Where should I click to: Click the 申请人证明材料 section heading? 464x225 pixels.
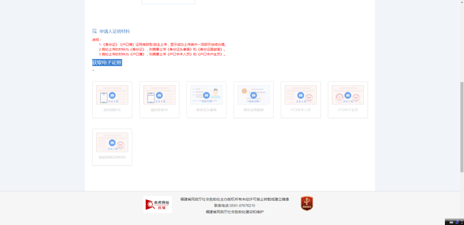114,31
